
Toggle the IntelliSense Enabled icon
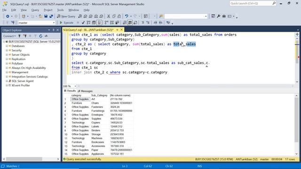coord(99,23)
